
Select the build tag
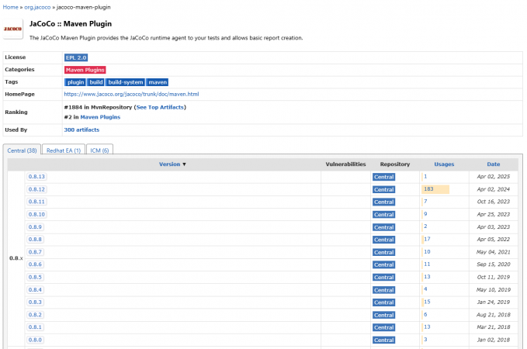95,82
